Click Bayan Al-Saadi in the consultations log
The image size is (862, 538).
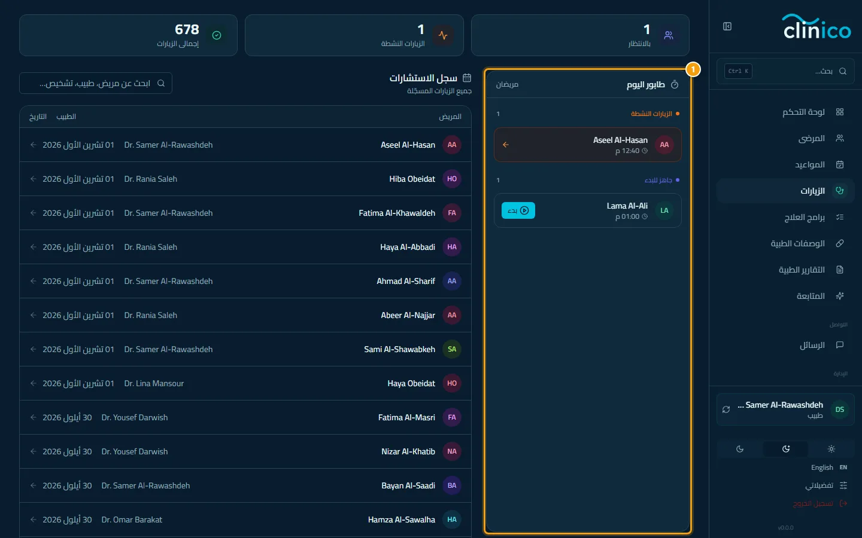click(x=408, y=485)
